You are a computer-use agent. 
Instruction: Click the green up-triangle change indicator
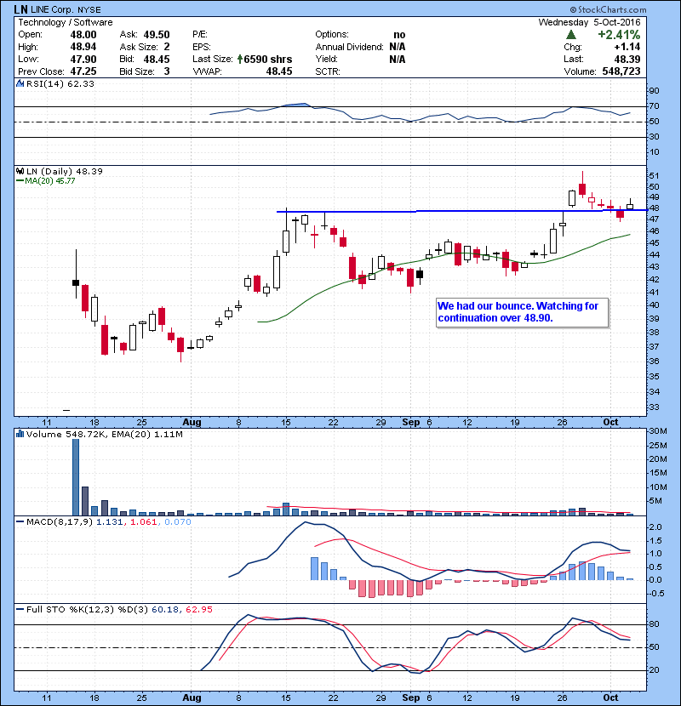(x=571, y=35)
